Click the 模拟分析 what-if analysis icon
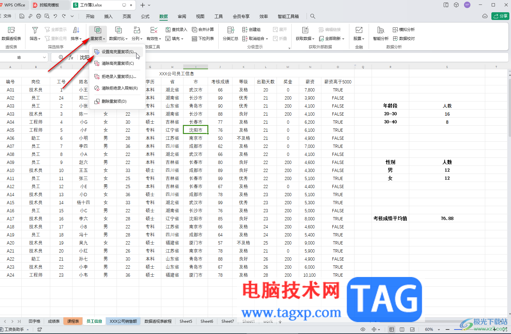 pos(395,30)
